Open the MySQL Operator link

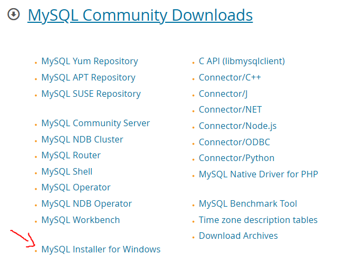[x=76, y=188]
